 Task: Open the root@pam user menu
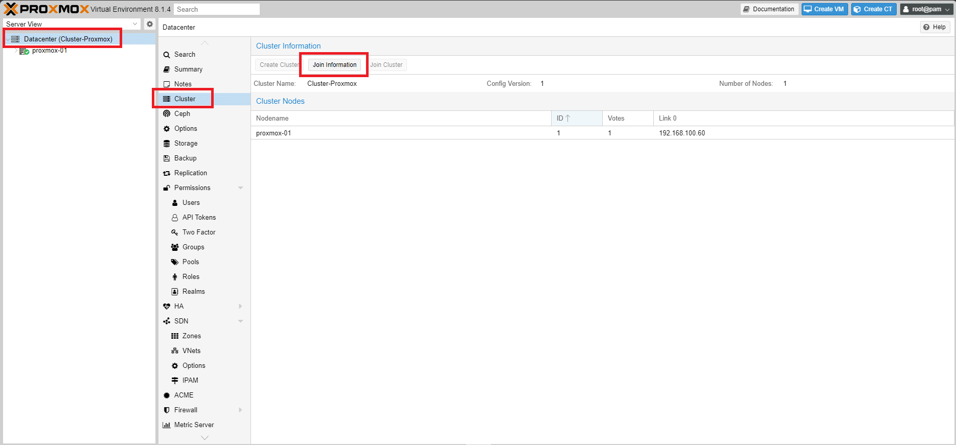[x=926, y=9]
